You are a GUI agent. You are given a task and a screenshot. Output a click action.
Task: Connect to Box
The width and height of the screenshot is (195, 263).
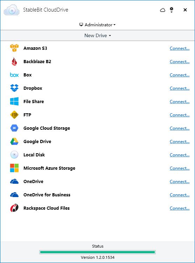point(180,75)
